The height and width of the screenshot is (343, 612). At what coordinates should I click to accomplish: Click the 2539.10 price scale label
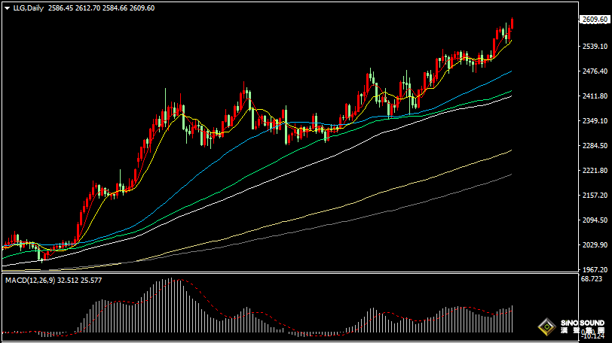point(595,47)
